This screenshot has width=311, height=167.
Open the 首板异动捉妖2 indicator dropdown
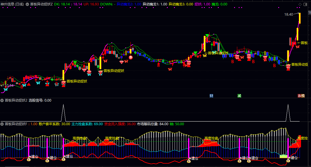pyautogui.click(x=2, y=100)
